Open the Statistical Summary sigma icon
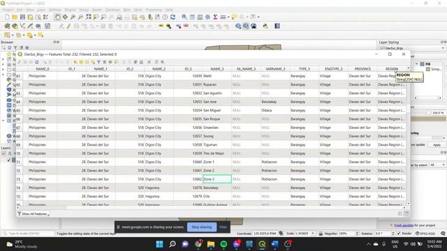 tap(215, 17)
